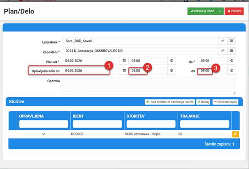Open clock picker for Plan od start time
The width and height of the screenshot is (249, 169).
coord(172,61)
